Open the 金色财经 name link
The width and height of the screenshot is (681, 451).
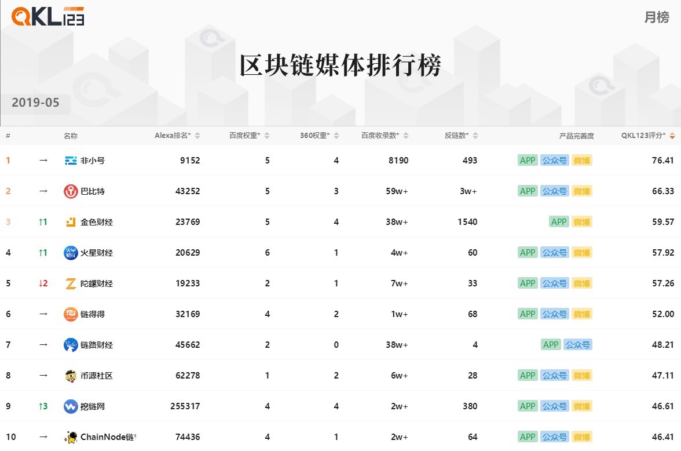pyautogui.click(x=96, y=222)
